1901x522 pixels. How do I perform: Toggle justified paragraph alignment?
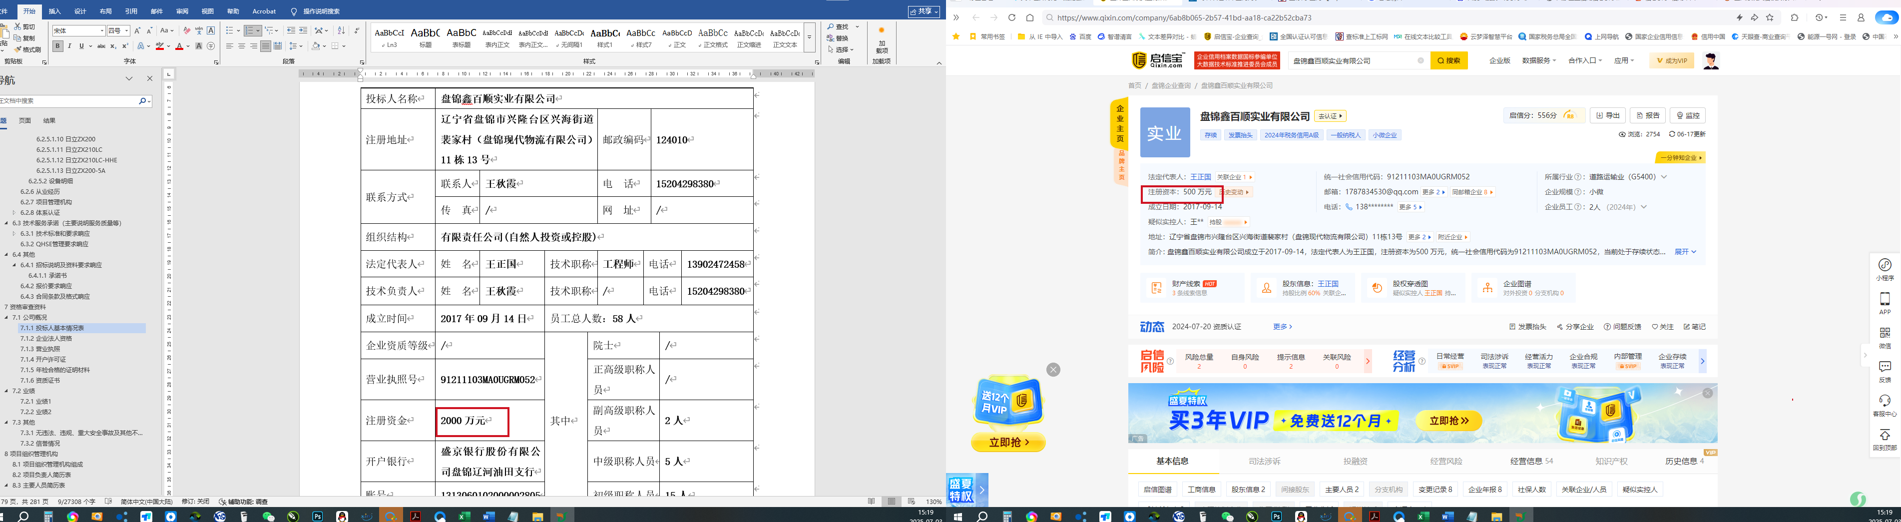click(266, 46)
